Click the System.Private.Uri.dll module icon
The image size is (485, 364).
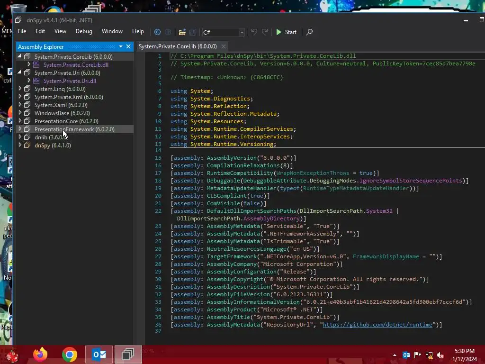coord(36,81)
